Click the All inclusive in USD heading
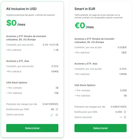 pos(21,9)
